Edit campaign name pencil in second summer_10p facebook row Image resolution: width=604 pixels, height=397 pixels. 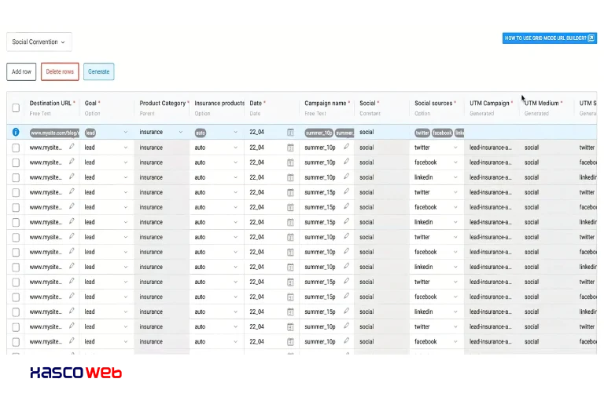pos(346,251)
